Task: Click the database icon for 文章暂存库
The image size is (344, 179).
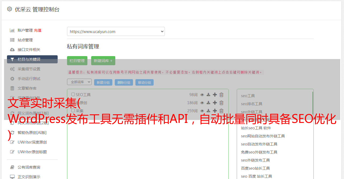Action: click(x=12, y=88)
